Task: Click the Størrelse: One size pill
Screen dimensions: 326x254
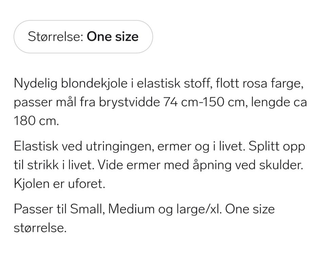Action: [x=83, y=37]
